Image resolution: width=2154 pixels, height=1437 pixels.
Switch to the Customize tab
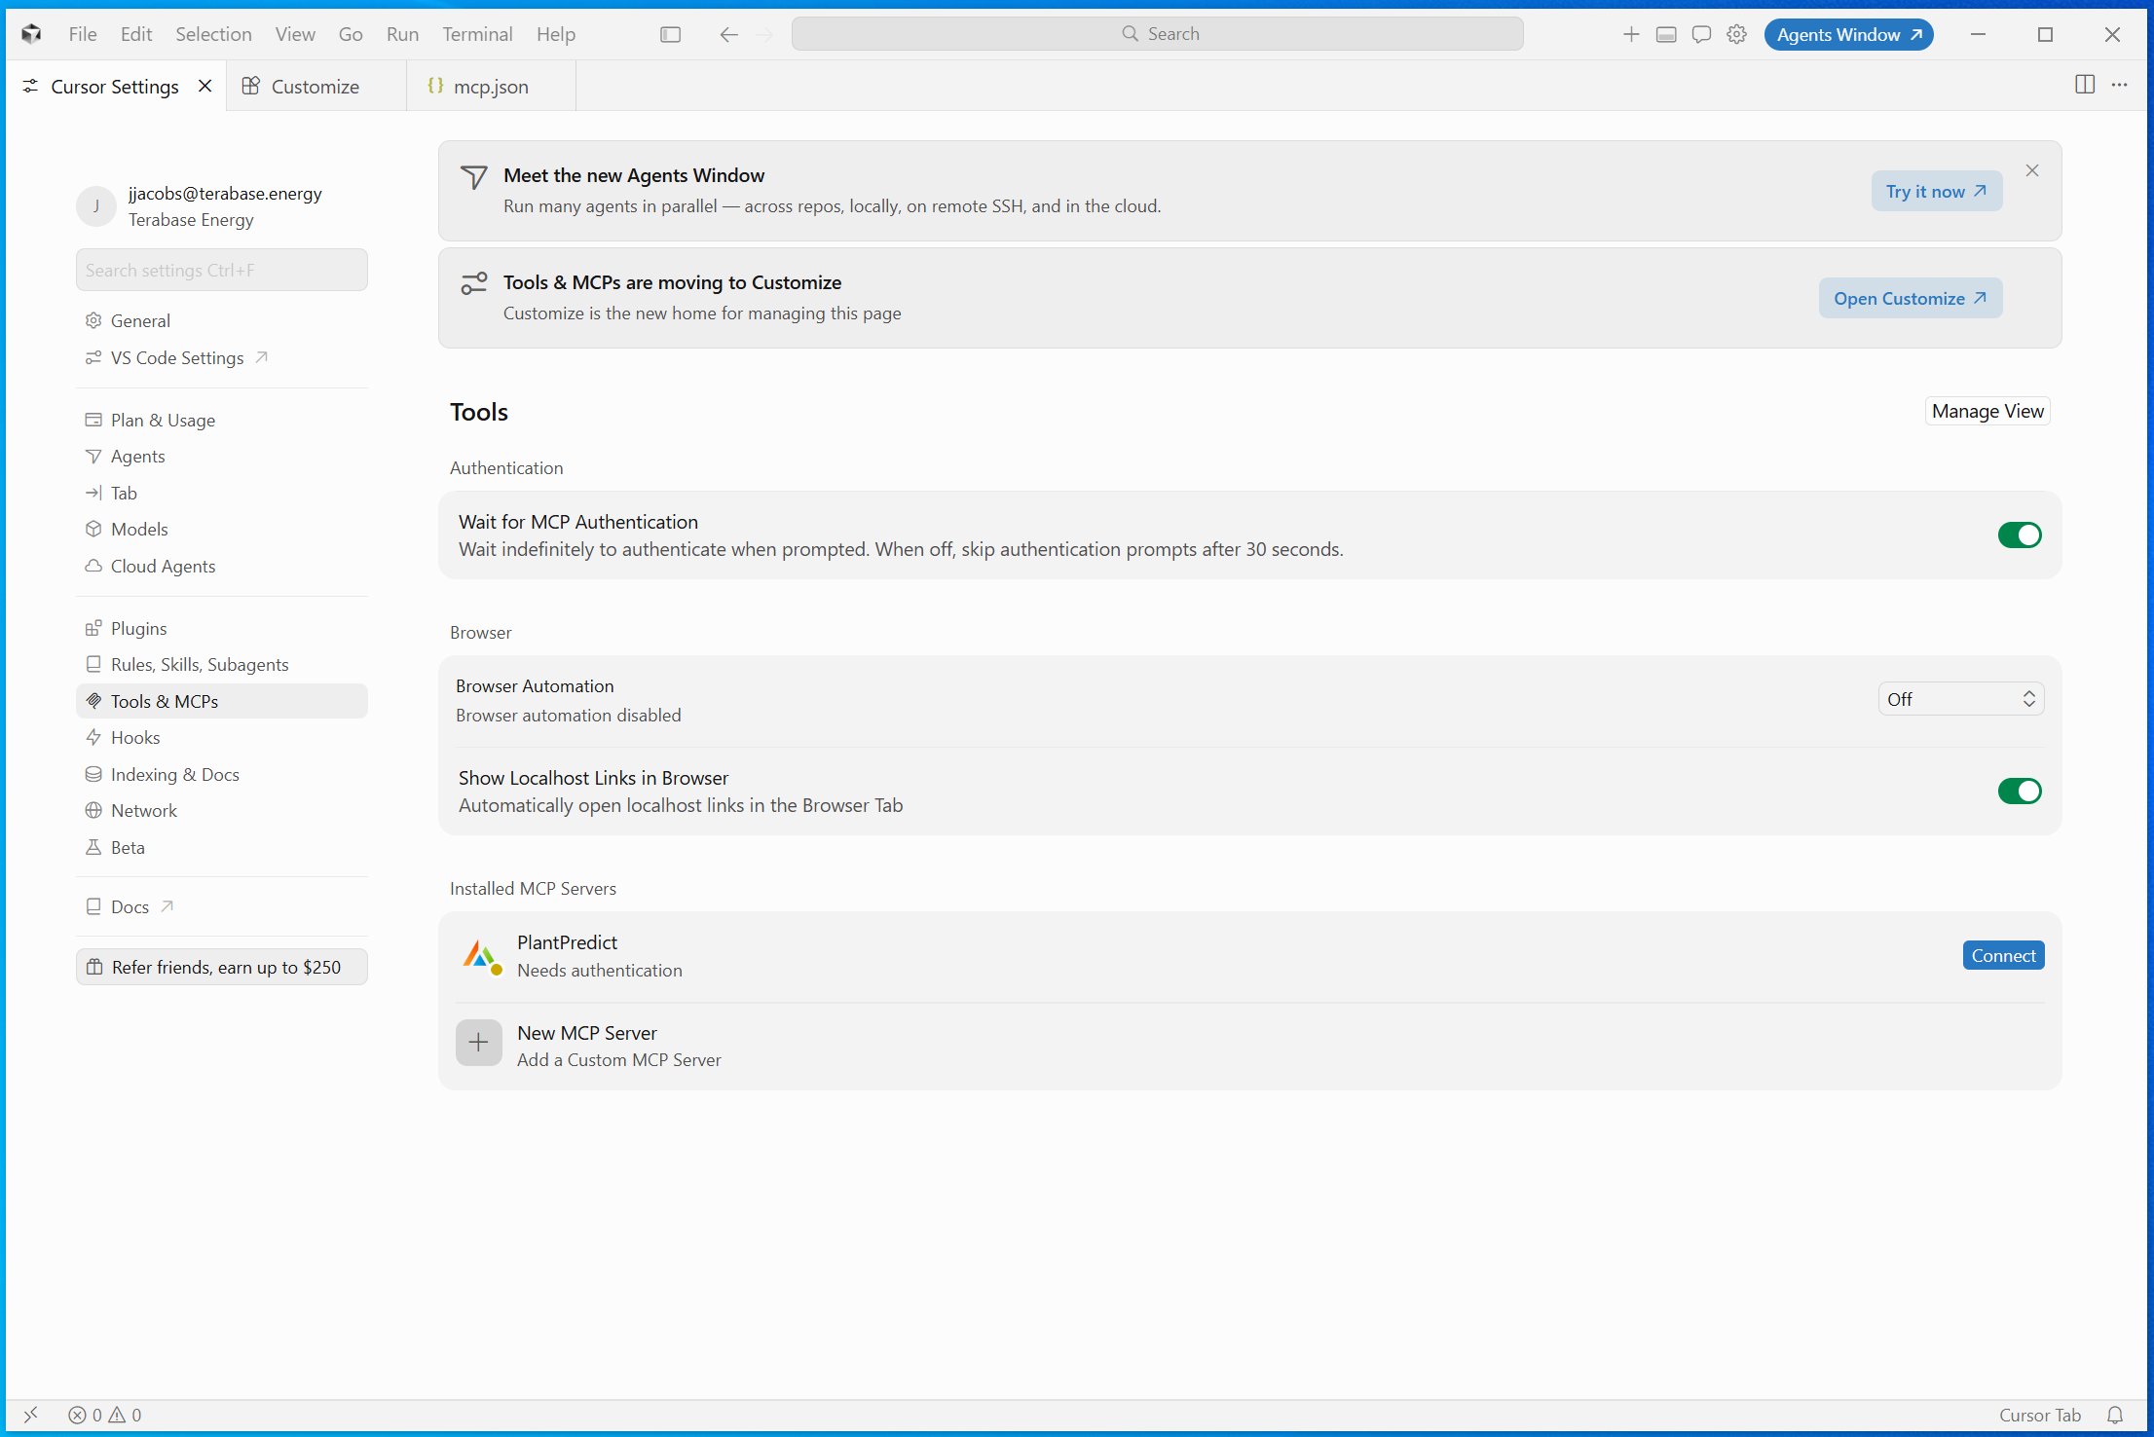[x=316, y=86]
